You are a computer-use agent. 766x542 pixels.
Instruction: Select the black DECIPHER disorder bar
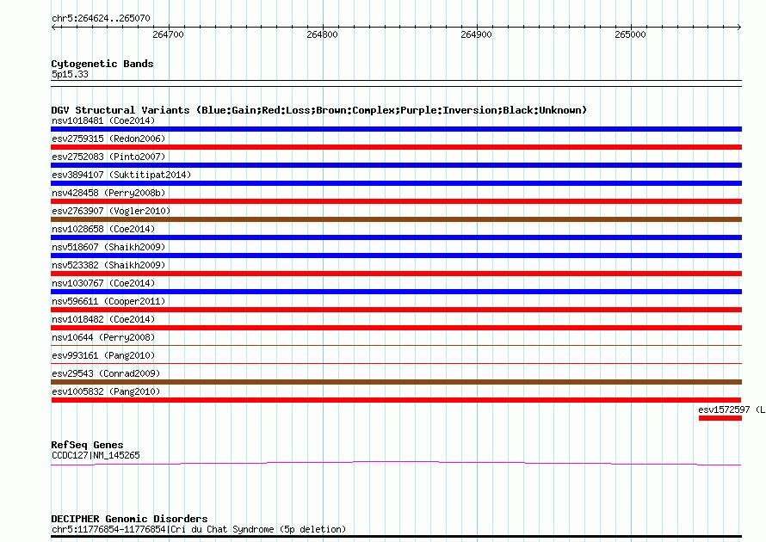click(x=396, y=537)
